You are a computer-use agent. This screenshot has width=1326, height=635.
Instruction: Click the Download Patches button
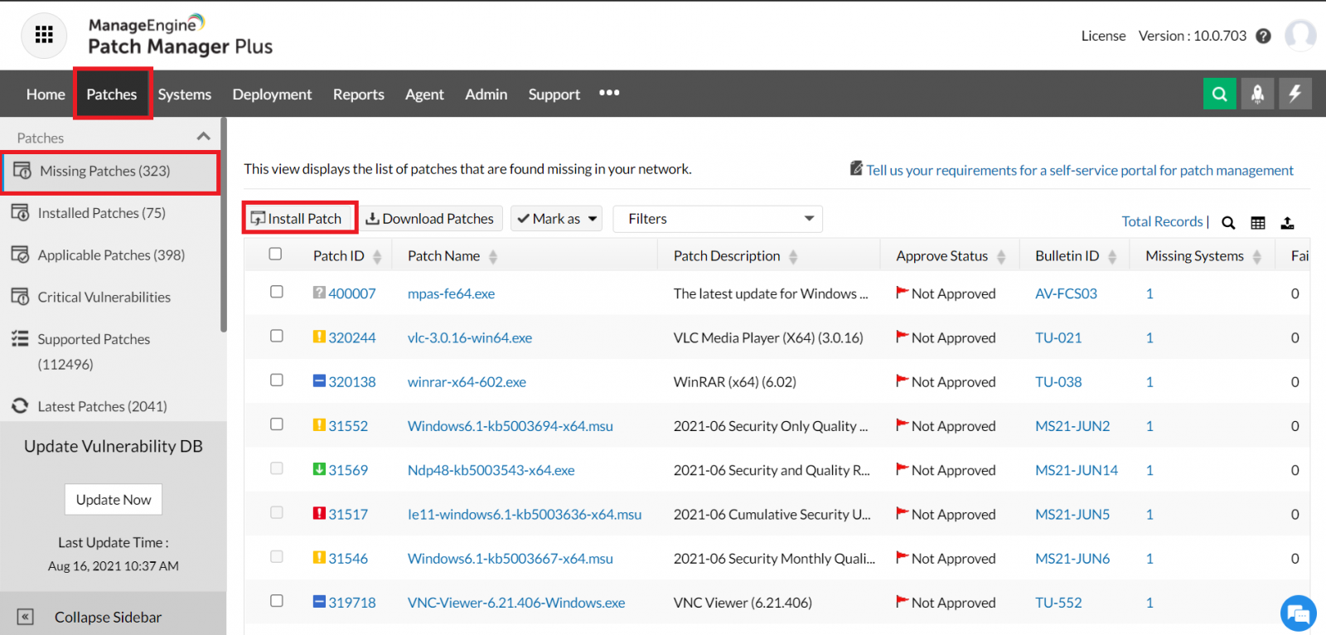tap(430, 219)
